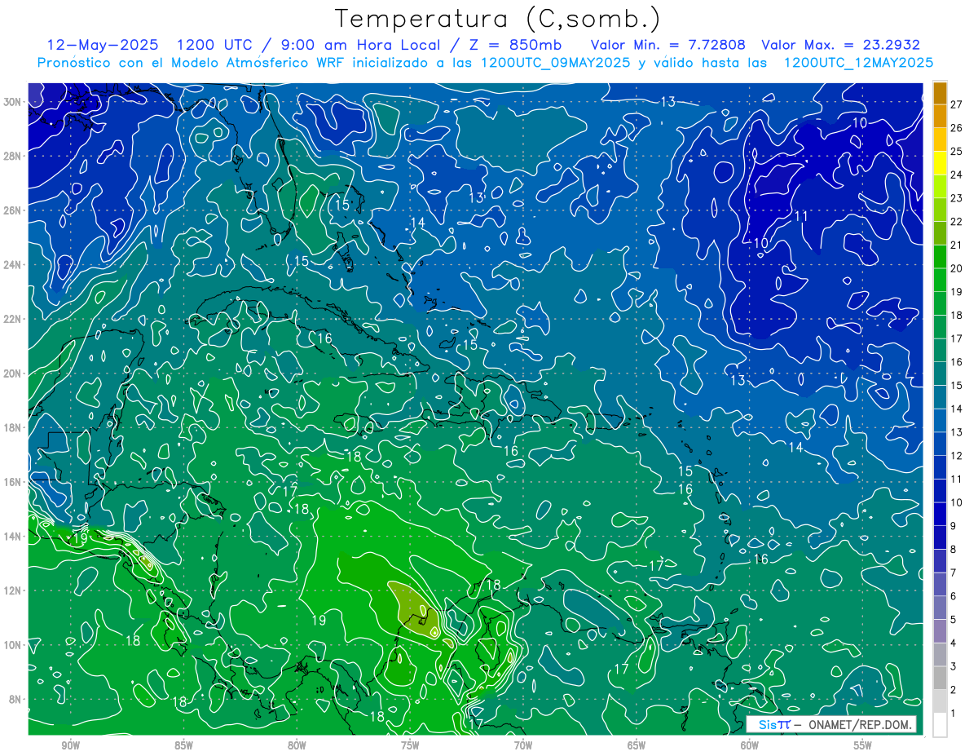Click the color bar value 23

(957, 198)
